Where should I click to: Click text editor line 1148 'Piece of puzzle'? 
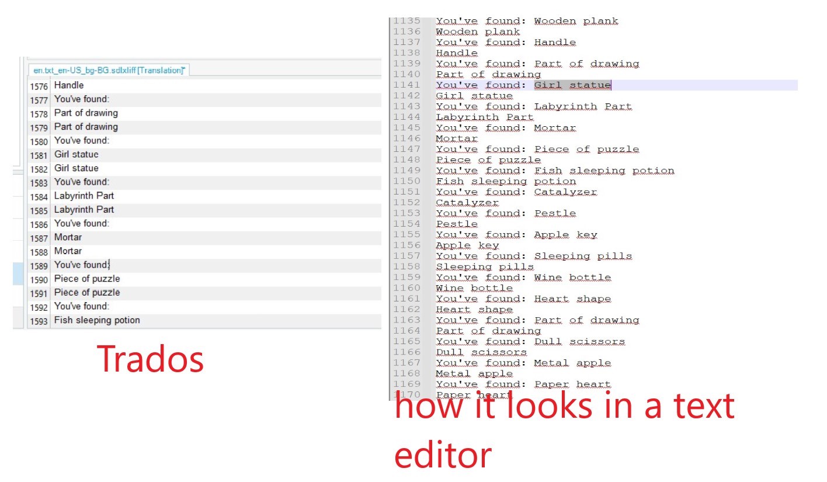488,159
